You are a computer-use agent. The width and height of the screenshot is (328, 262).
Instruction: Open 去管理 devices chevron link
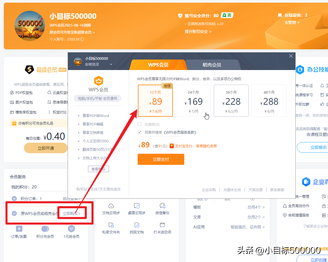click(292, 22)
